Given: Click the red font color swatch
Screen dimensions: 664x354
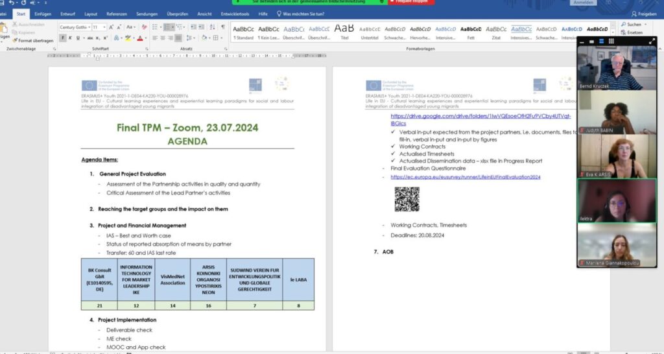Looking at the screenshot, I should point(140,38).
